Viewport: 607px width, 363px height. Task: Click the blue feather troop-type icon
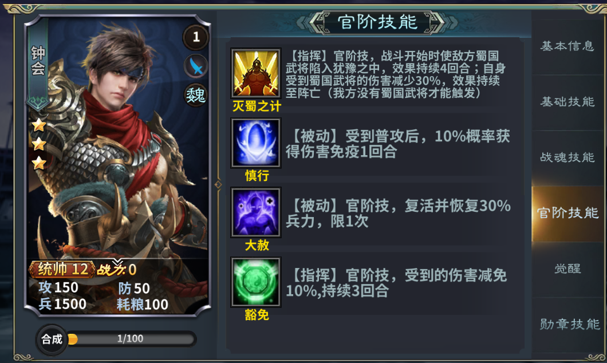pos(196,66)
